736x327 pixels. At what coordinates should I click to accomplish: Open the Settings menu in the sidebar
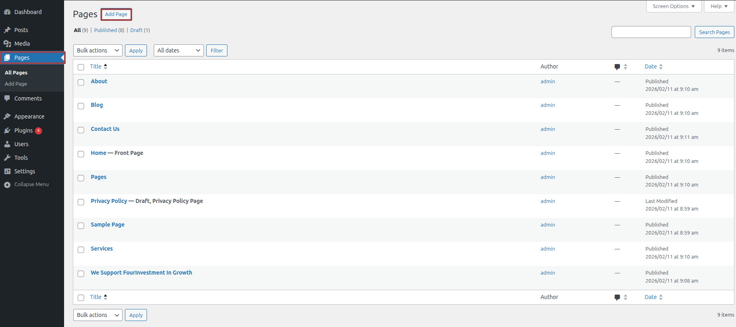click(x=24, y=171)
